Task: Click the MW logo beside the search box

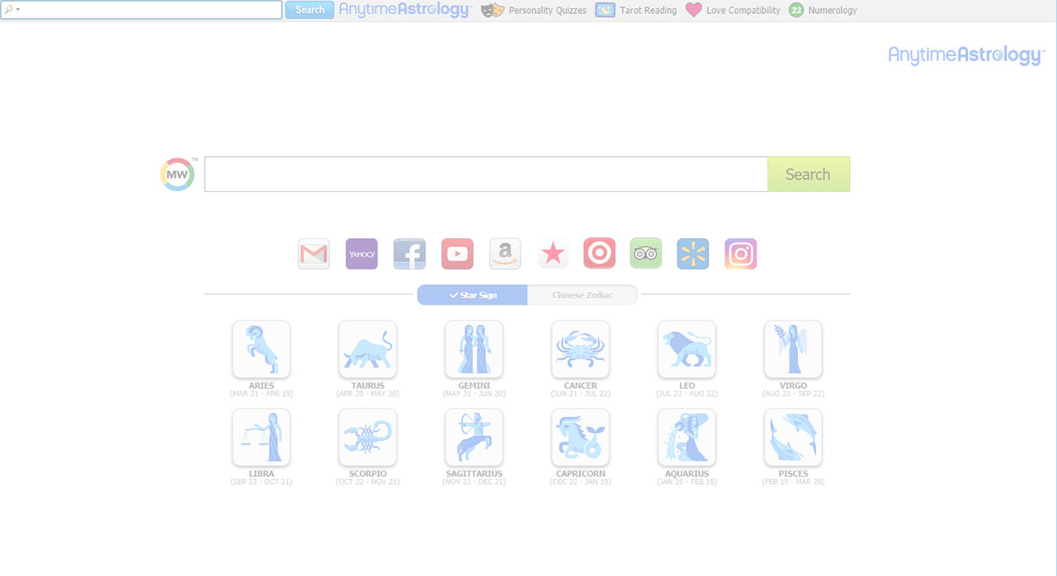Action: pos(177,174)
